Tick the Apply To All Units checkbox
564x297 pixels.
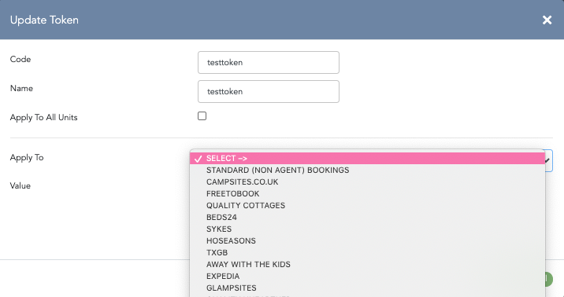(202, 115)
